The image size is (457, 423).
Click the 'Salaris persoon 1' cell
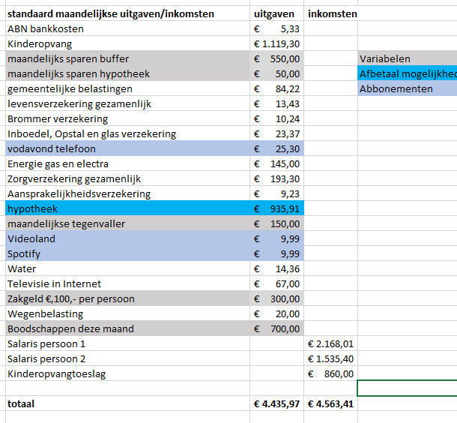[x=127, y=344]
